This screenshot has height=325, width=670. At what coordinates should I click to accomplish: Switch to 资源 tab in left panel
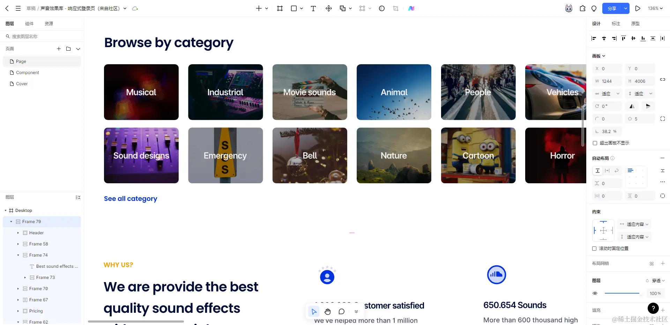pos(49,24)
